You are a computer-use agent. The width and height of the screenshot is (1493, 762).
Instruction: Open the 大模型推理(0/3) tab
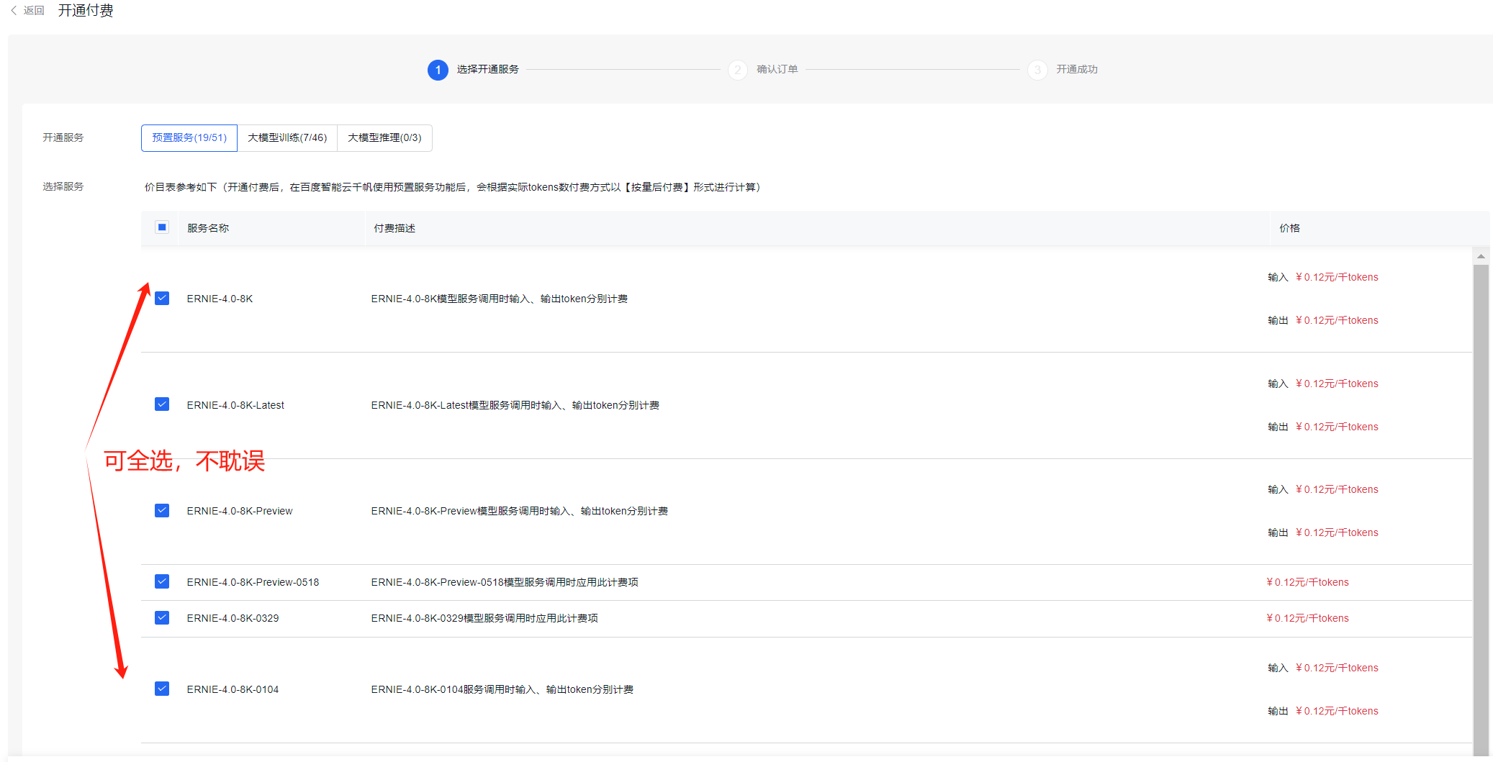point(384,137)
